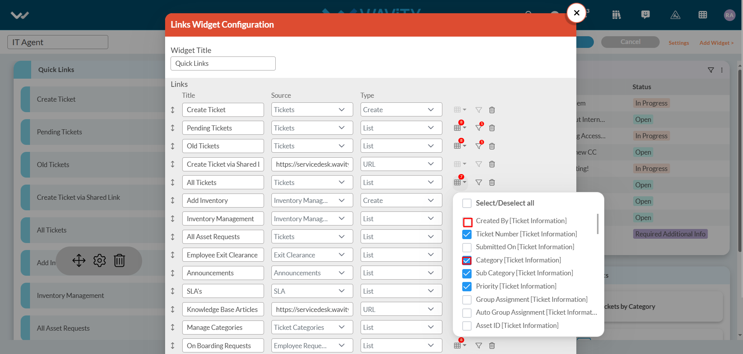Screen dimensions: 743x354
Task: Open Source dropdown for Manage Categories row
Action: coord(312,328)
